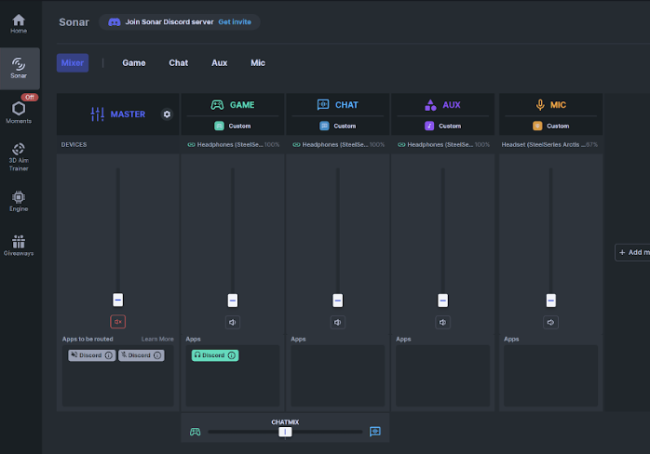Open Chat Custom preset dropdown

pos(337,126)
